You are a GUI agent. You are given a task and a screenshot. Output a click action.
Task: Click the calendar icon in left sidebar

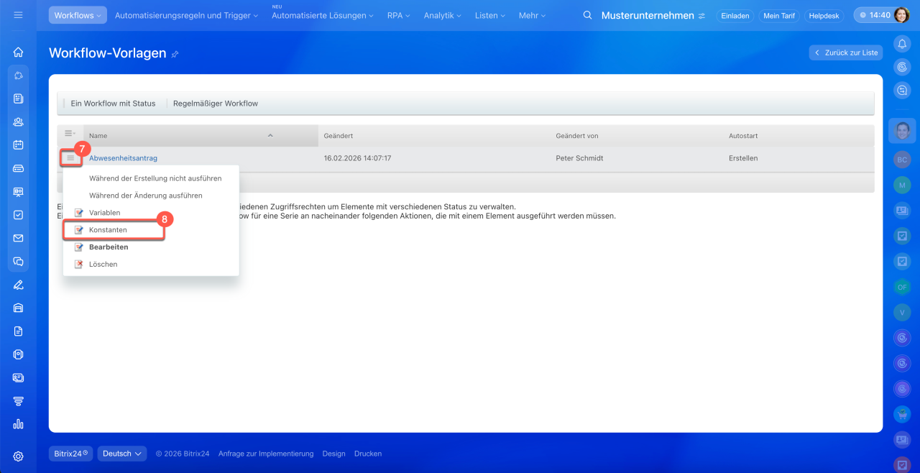[18, 144]
